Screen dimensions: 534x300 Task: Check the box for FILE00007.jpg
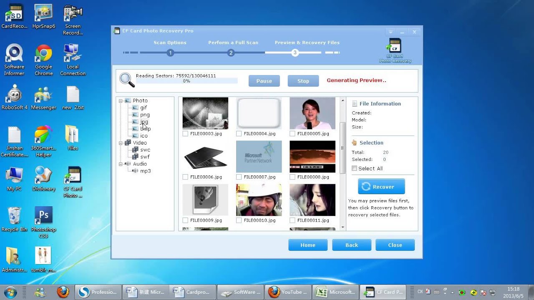coord(239,177)
